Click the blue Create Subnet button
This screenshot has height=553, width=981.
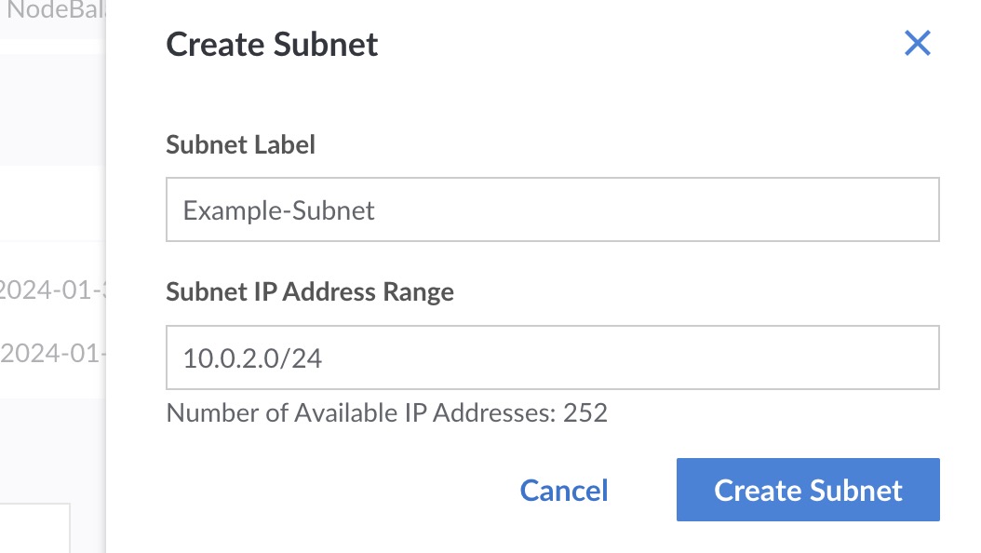(807, 490)
